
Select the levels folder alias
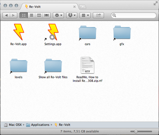tap(19, 66)
